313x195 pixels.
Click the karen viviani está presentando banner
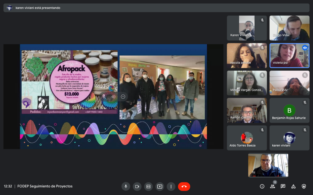pos(38,8)
